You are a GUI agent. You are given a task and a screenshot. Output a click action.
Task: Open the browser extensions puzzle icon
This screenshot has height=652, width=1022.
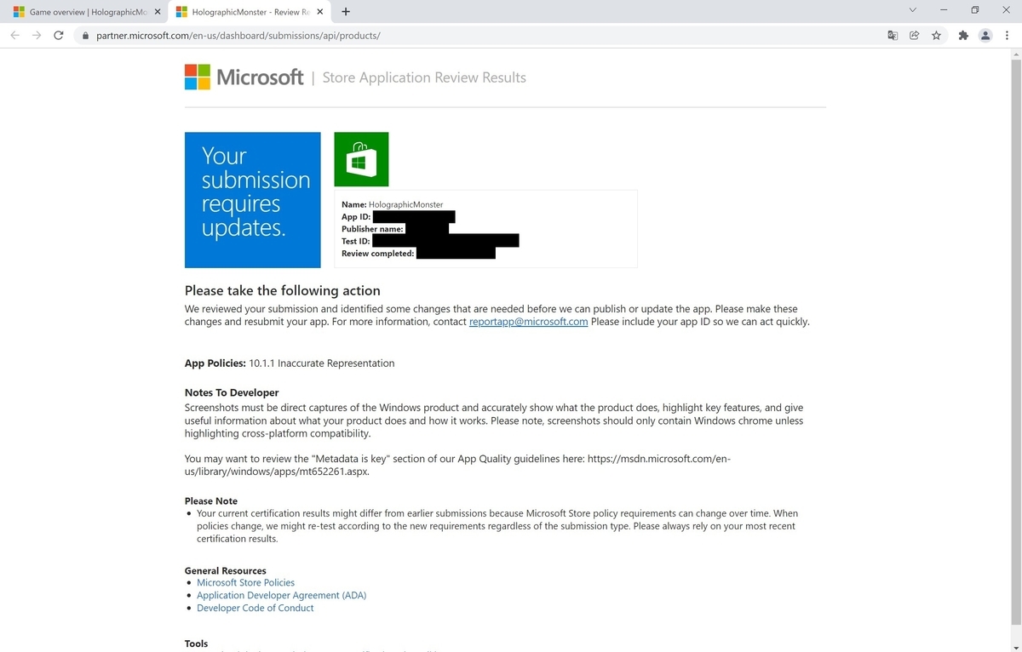[x=963, y=36]
